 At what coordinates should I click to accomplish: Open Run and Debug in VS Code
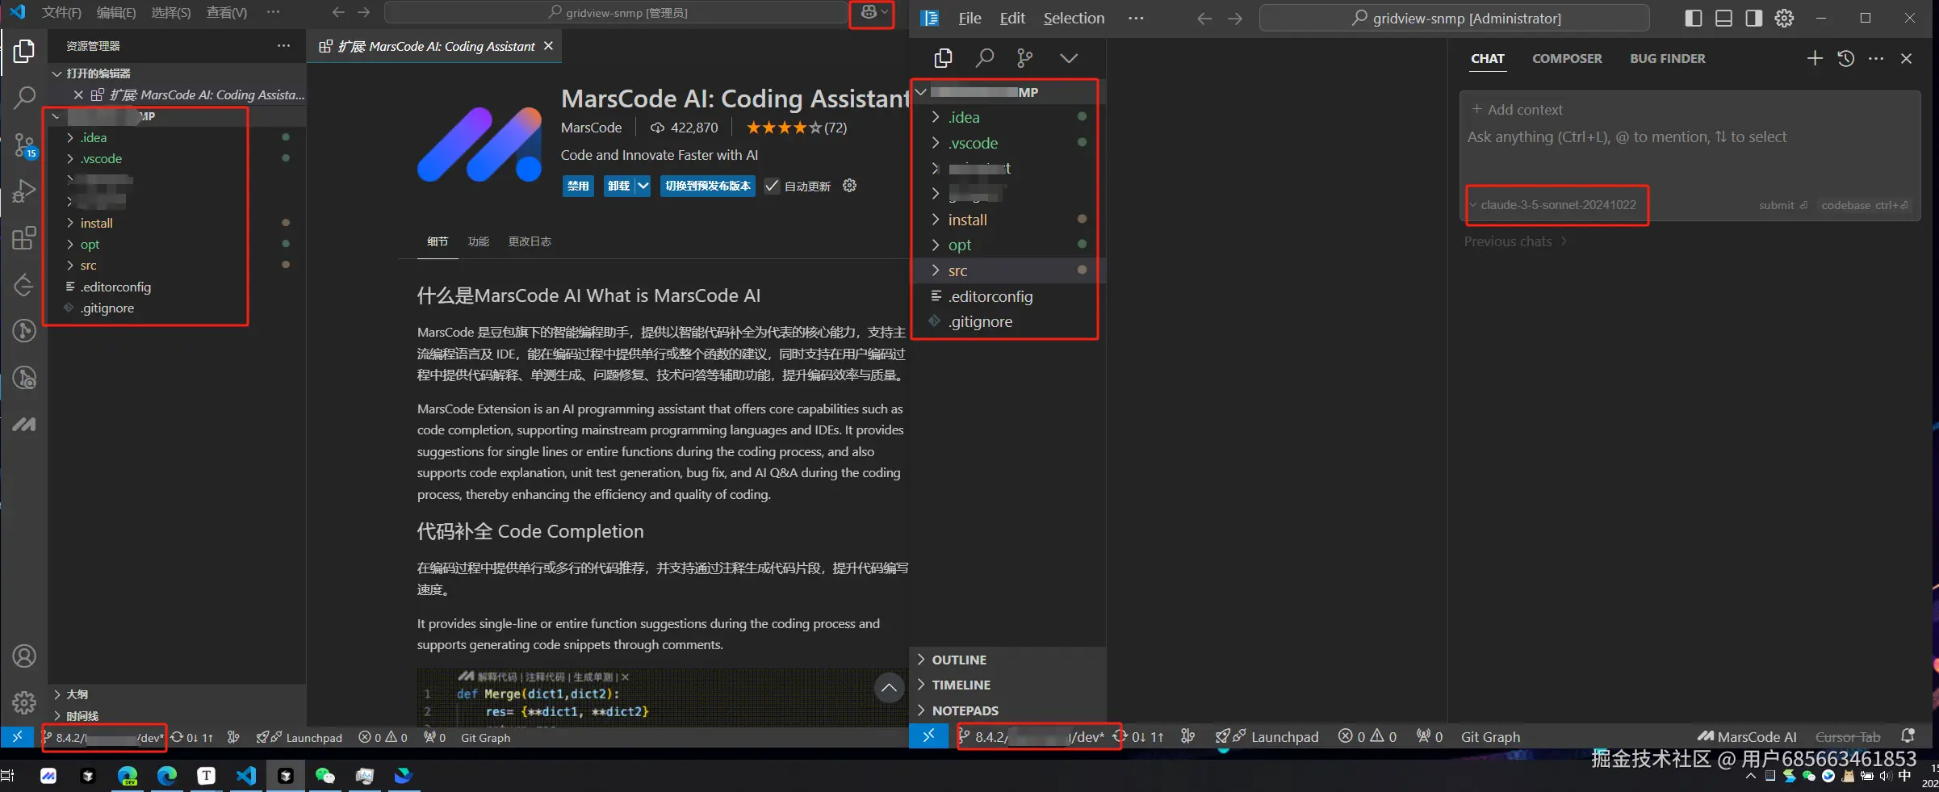click(x=24, y=191)
